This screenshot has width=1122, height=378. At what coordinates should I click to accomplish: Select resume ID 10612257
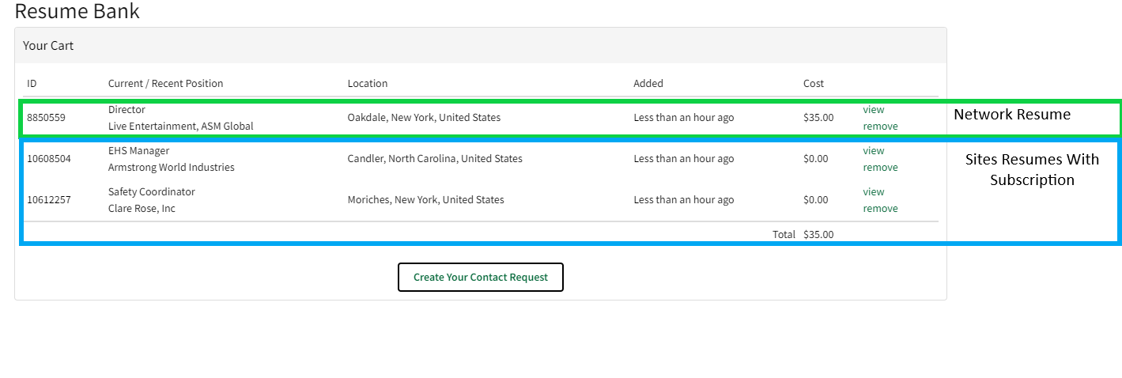48,199
